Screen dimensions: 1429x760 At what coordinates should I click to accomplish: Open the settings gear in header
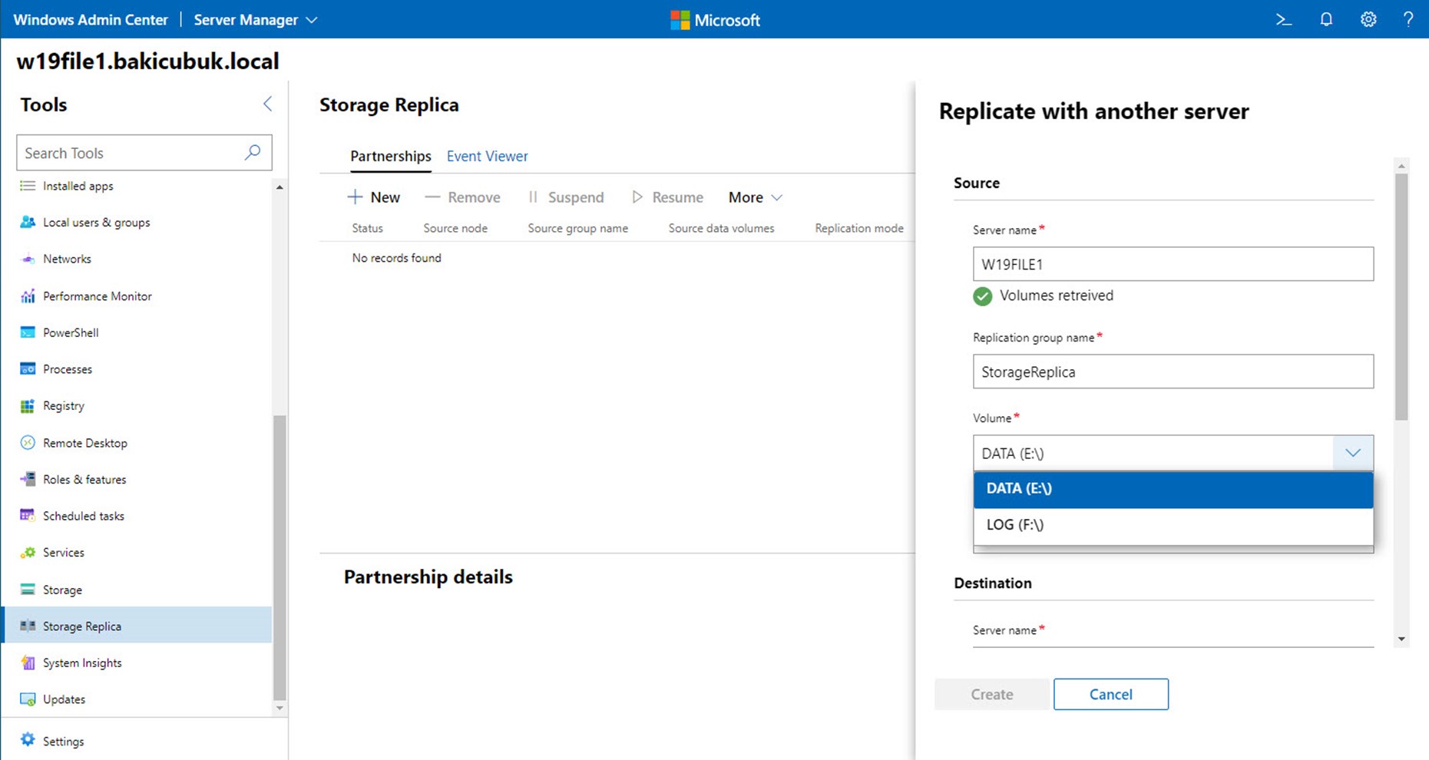pyautogui.click(x=1368, y=20)
